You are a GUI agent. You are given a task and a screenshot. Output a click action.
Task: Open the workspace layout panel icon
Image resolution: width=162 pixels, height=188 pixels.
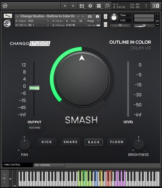point(99,6)
